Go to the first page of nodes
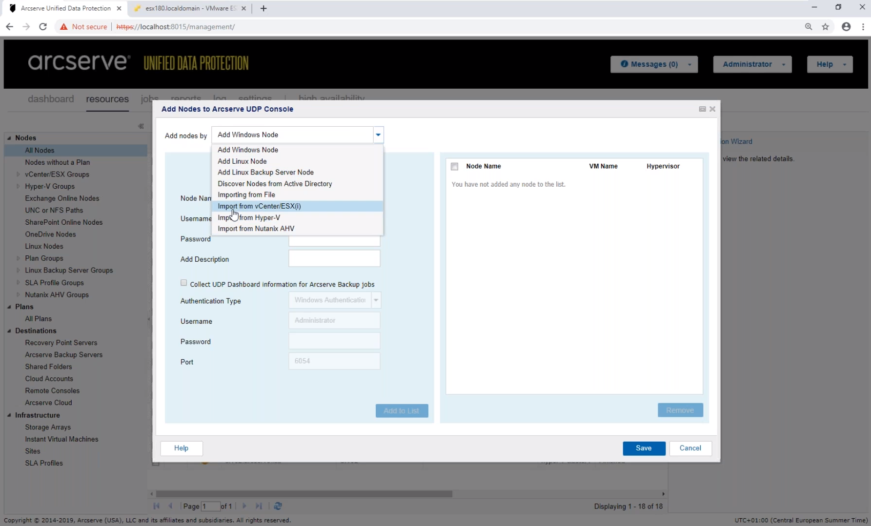Viewport: 871px width, 526px height. click(157, 506)
